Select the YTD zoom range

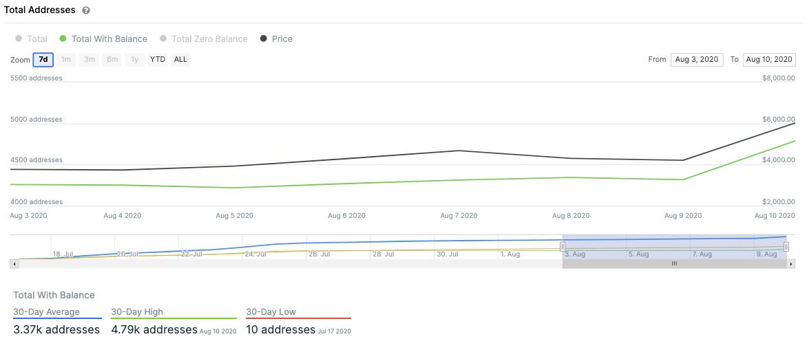point(158,60)
